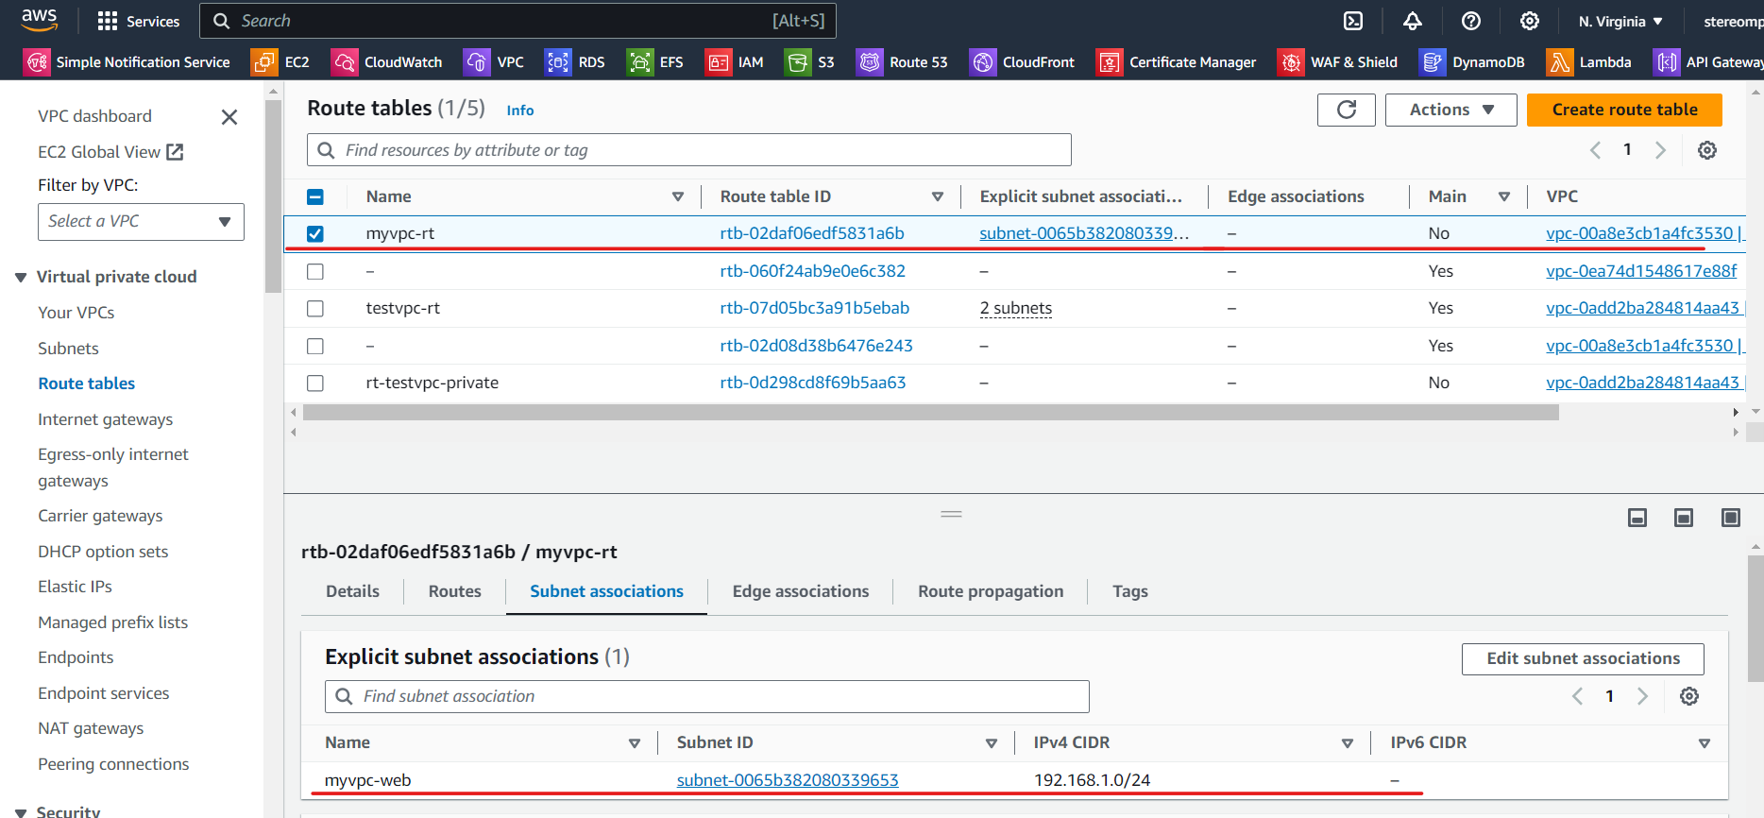The height and width of the screenshot is (818, 1764).
Task: Click Edit subnet associations button
Action: click(1583, 658)
